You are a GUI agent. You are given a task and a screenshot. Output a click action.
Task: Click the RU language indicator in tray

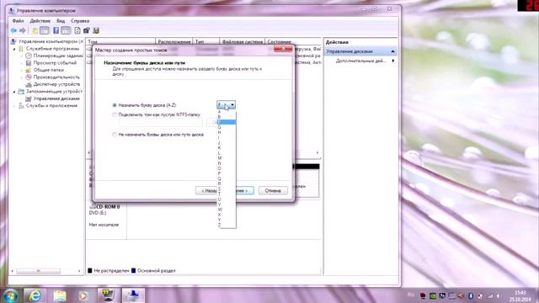(x=411, y=295)
